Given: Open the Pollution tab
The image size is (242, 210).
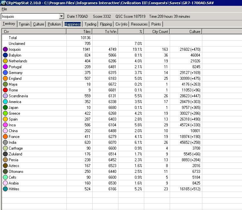Looking at the screenshot, I should [54, 24].
